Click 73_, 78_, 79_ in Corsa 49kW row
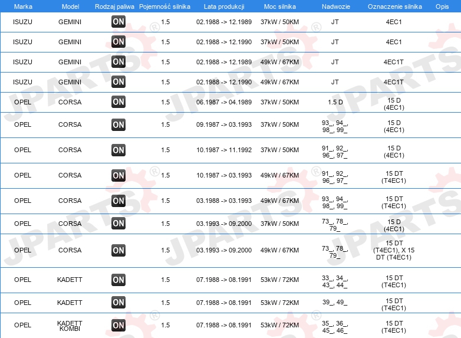The image size is (461, 338). click(x=335, y=252)
